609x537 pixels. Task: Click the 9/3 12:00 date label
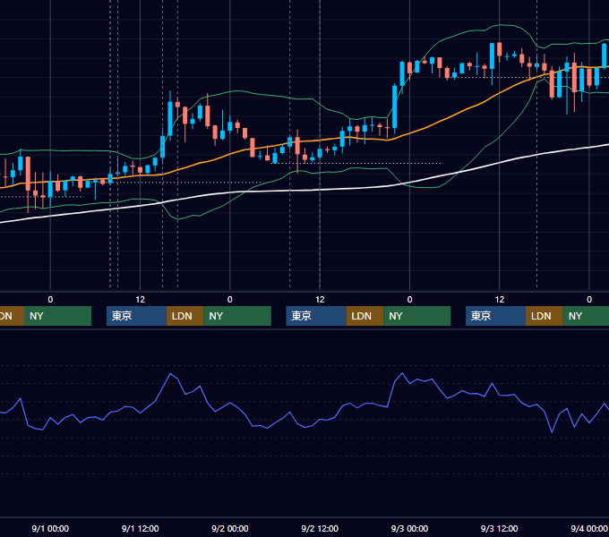coord(499,528)
